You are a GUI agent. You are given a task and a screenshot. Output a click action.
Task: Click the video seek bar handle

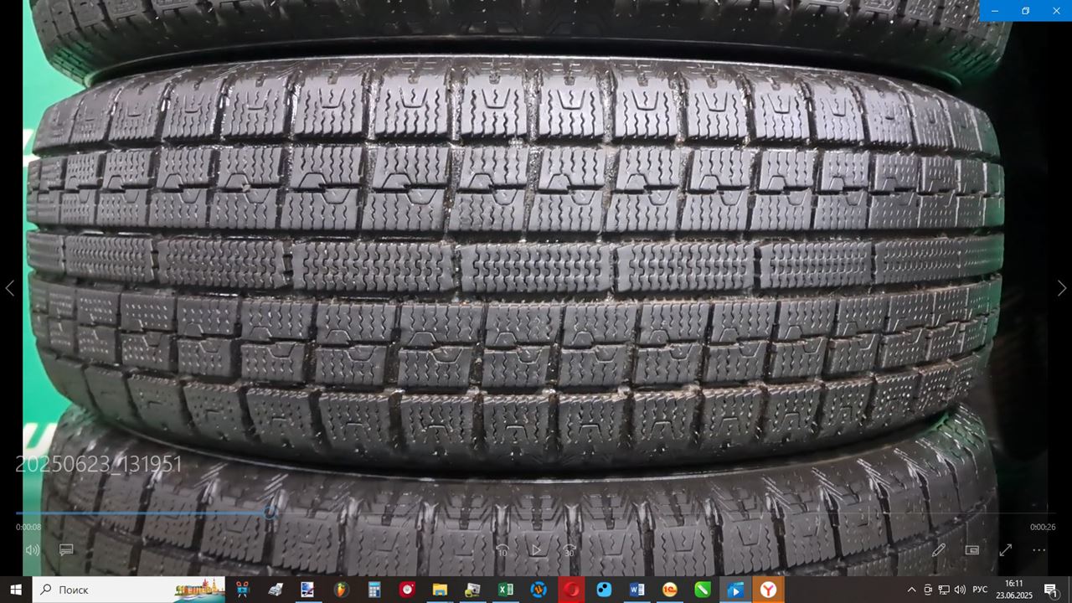coord(270,513)
